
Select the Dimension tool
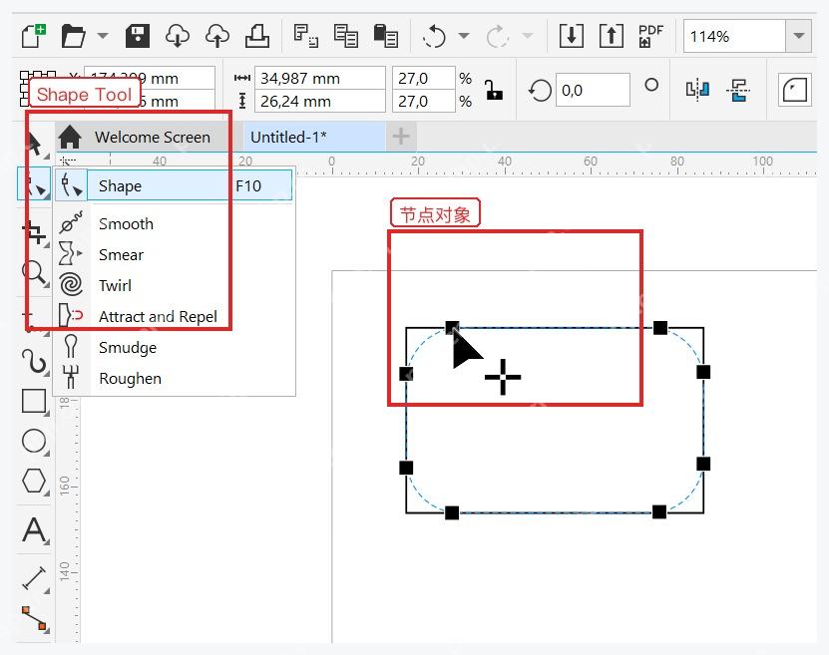point(35,578)
